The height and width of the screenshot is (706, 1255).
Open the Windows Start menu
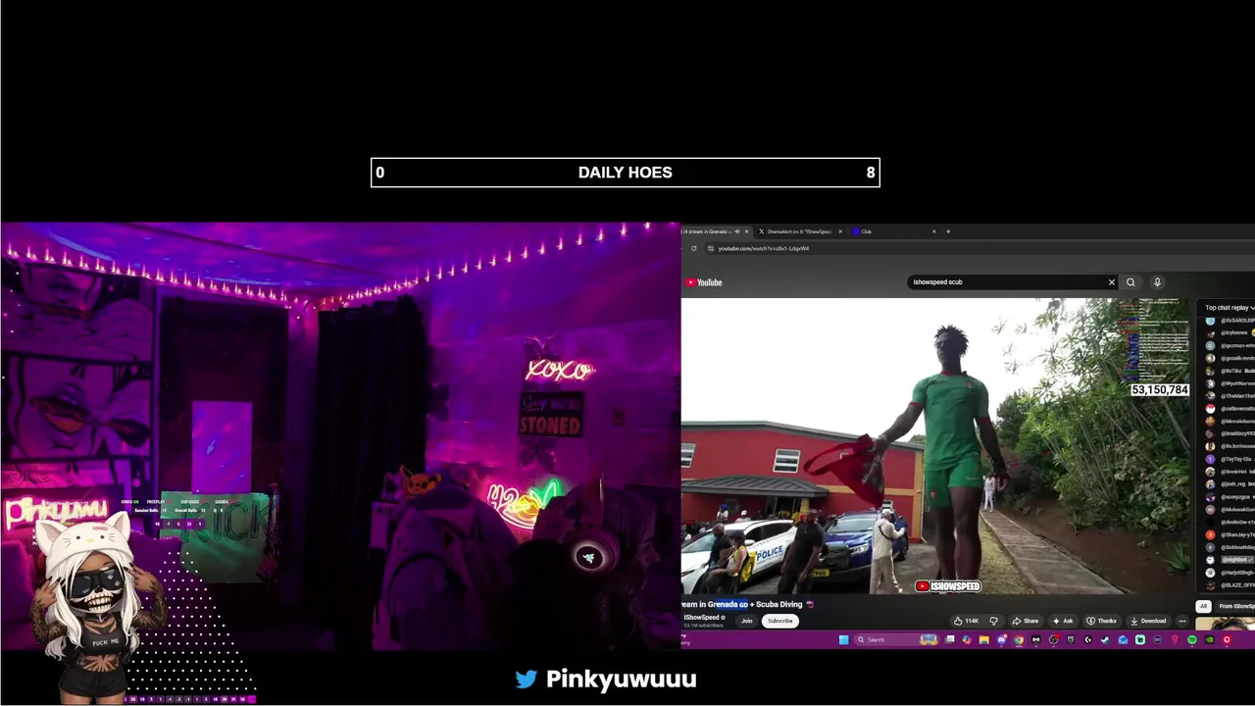(x=844, y=639)
